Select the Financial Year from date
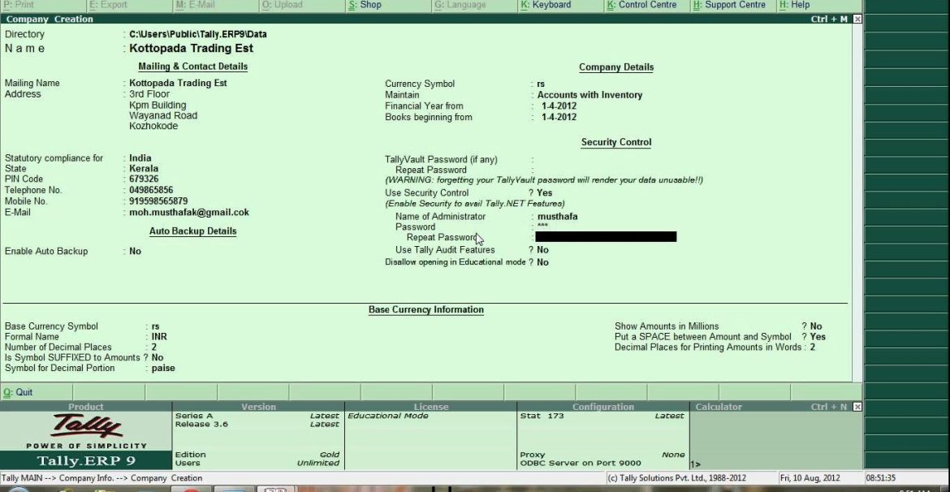 559,106
